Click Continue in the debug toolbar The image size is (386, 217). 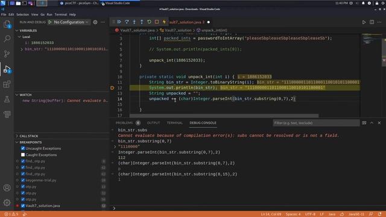119,22
